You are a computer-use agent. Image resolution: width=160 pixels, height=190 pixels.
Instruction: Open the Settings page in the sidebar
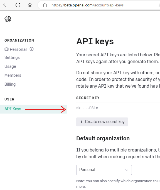point(12,57)
